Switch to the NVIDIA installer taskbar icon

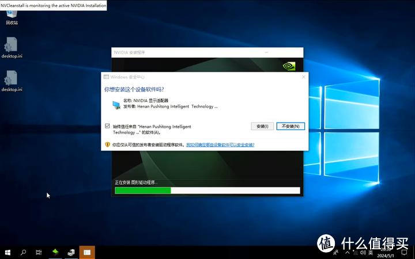(71, 252)
